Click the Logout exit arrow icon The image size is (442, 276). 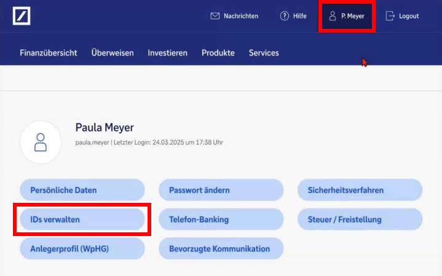(390, 16)
